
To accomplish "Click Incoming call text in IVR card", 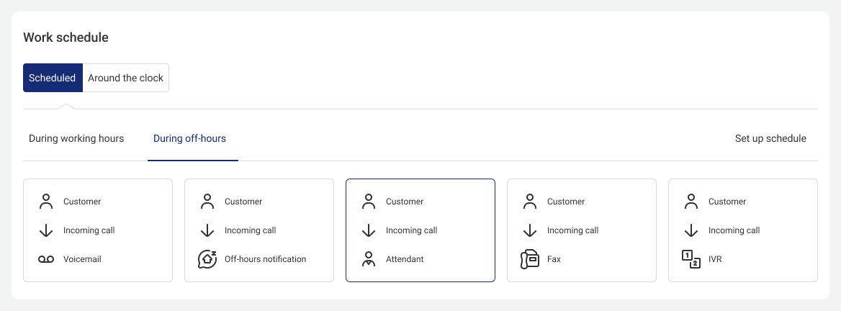I will (734, 230).
